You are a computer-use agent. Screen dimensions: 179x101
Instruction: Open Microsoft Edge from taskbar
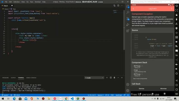14,99
